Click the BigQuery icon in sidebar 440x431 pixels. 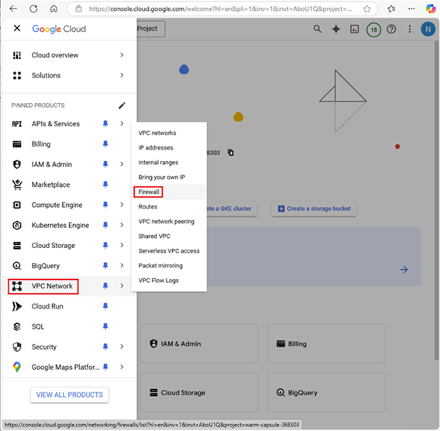[x=17, y=266]
